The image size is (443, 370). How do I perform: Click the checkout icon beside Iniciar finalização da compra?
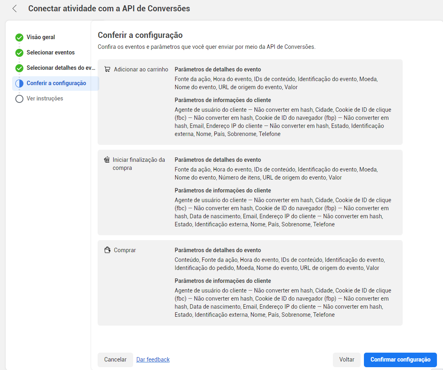click(x=107, y=159)
